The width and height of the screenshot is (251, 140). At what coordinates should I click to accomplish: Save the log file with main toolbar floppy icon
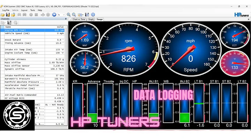8,15
